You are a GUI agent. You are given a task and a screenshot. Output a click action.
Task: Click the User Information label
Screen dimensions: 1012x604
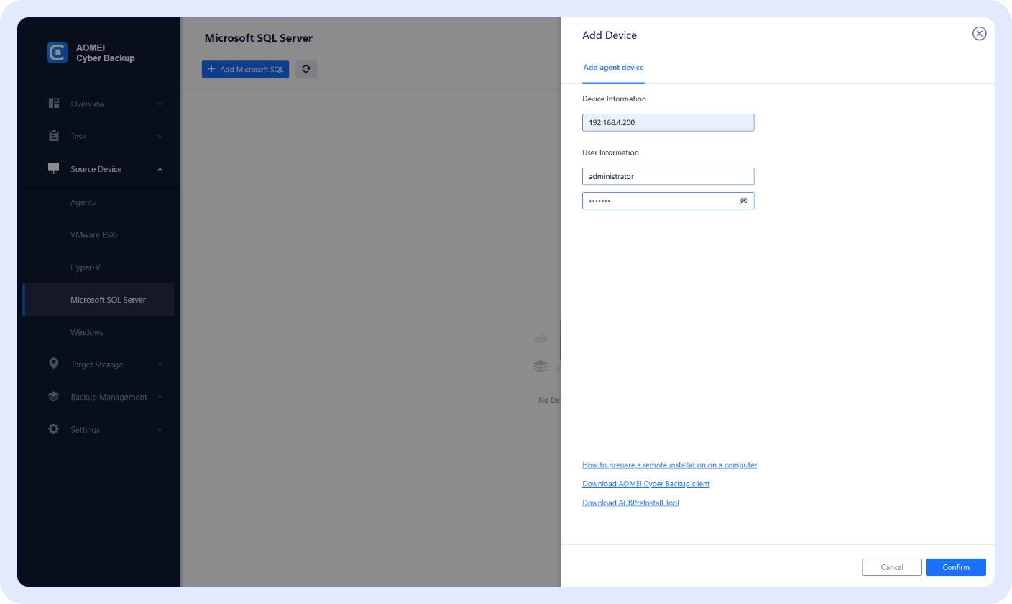(x=610, y=152)
